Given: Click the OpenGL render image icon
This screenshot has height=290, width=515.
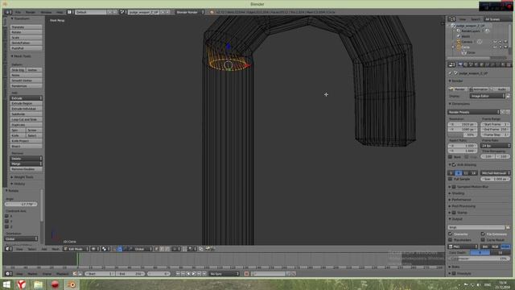Looking at the screenshot, I should tap(208, 249).
